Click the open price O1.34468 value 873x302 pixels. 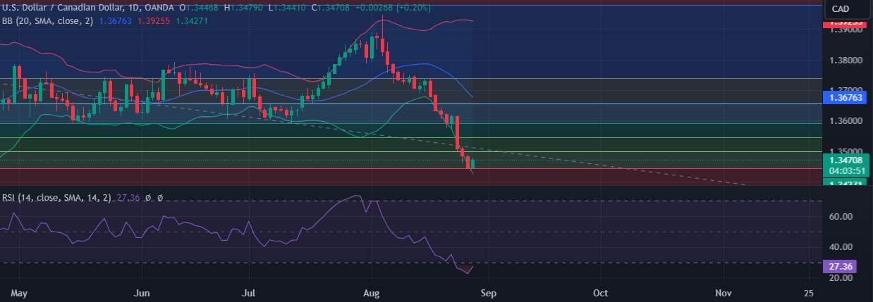pyautogui.click(x=200, y=8)
